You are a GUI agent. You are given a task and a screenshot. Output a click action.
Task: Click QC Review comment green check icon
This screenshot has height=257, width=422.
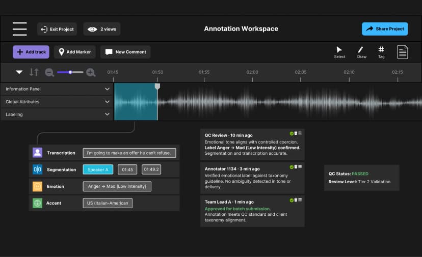point(292,133)
